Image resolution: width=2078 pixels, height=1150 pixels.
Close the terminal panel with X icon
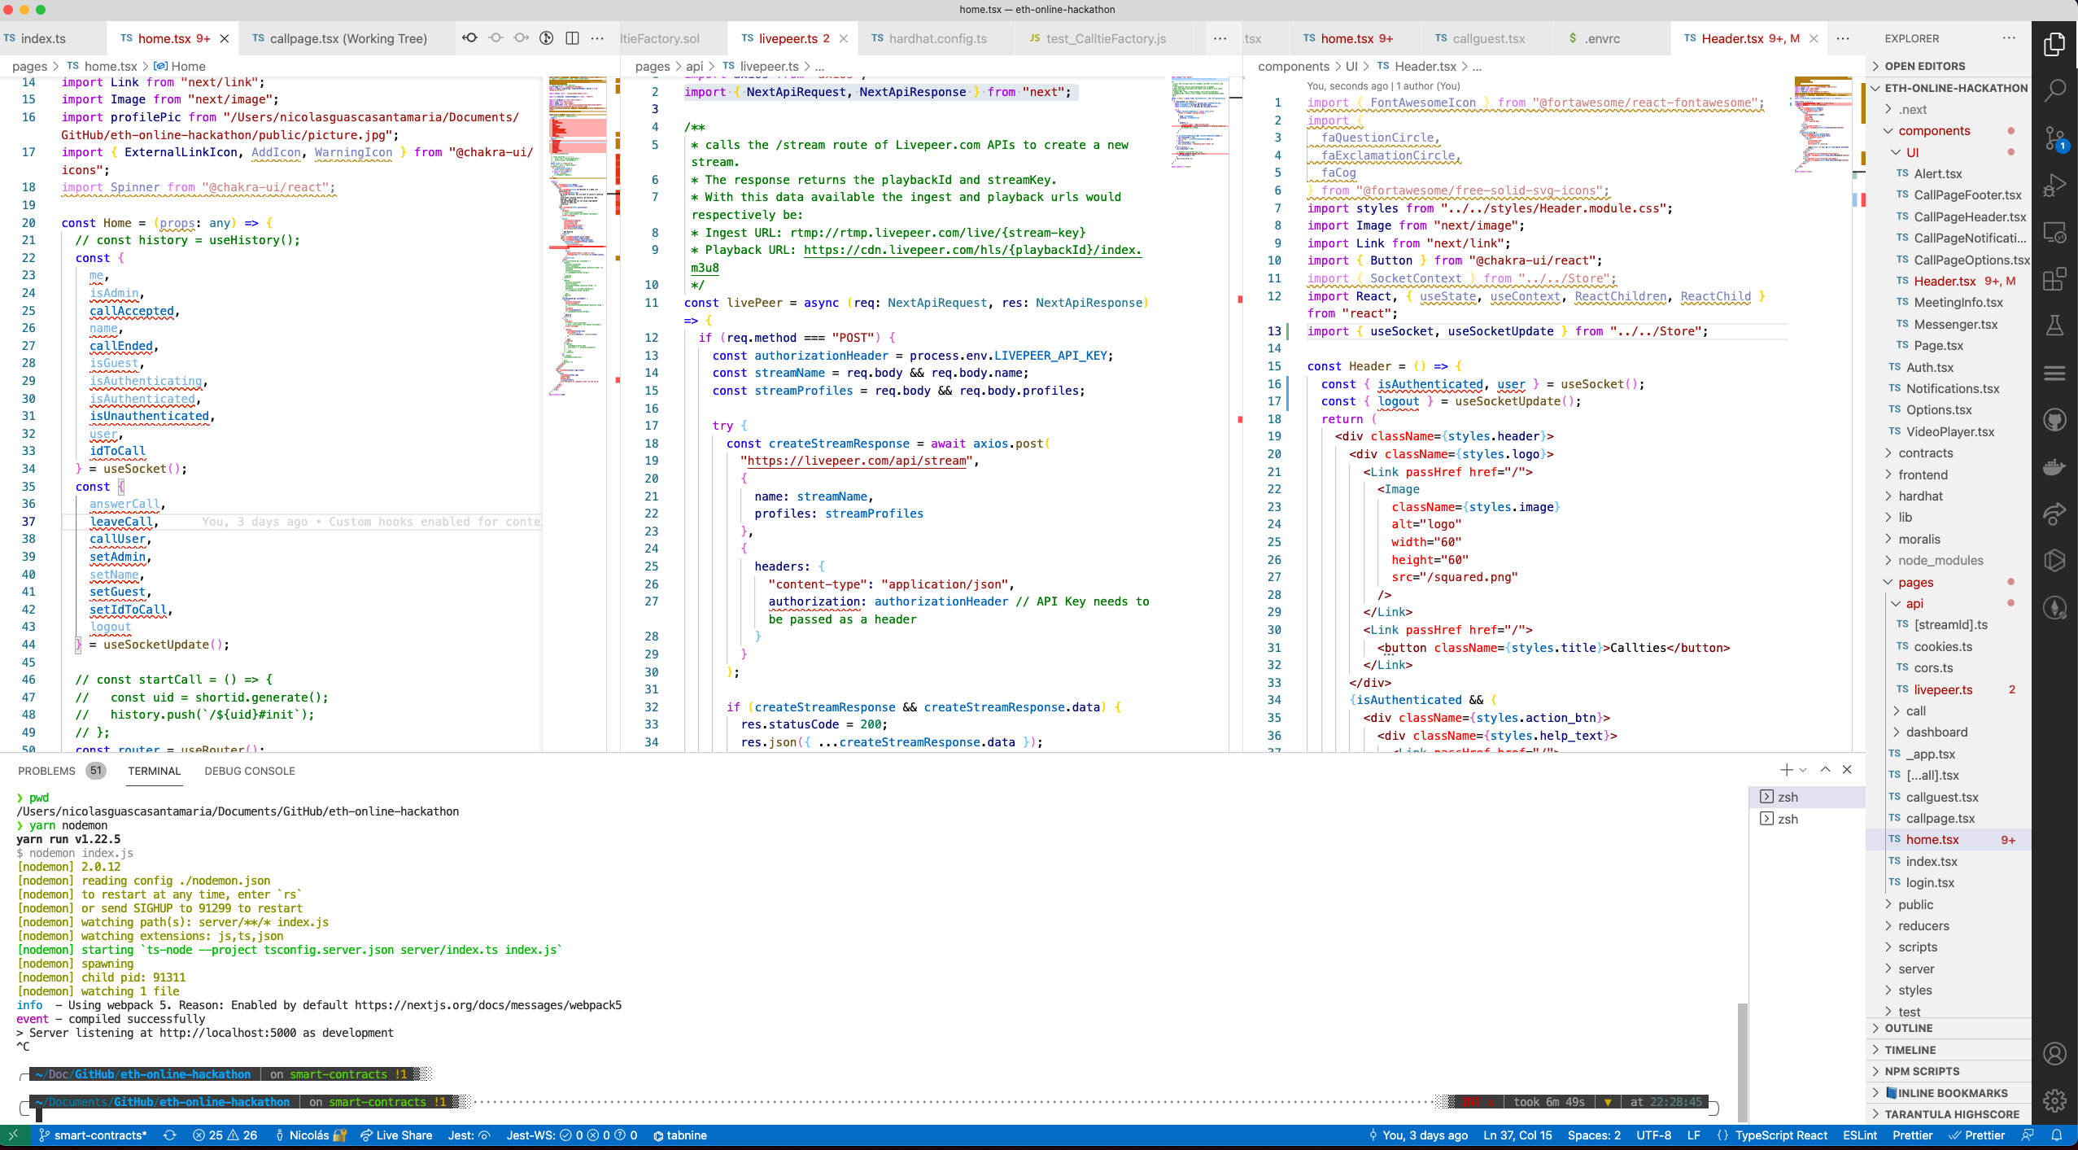[1847, 770]
